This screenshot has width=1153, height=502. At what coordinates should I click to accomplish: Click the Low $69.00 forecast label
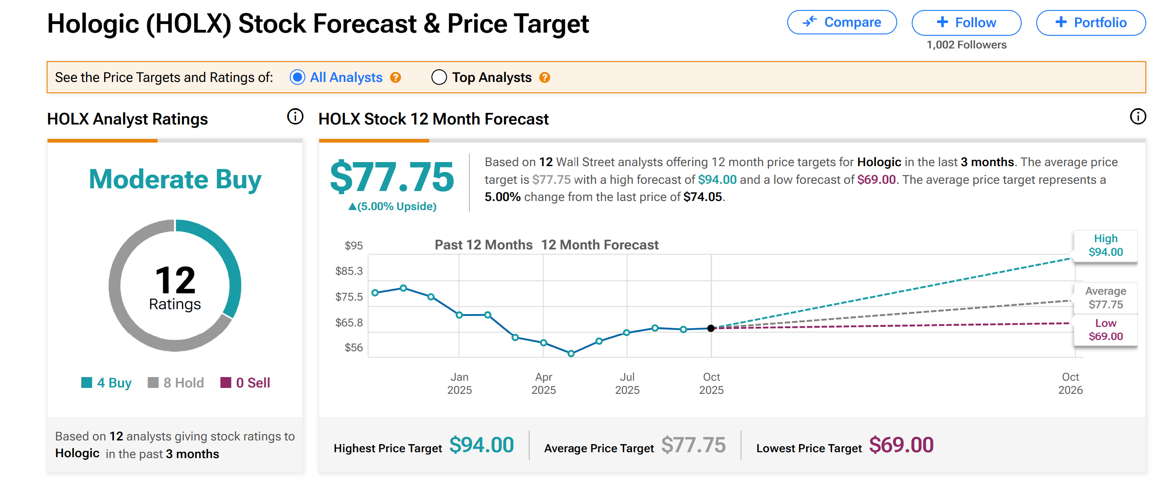point(1105,330)
